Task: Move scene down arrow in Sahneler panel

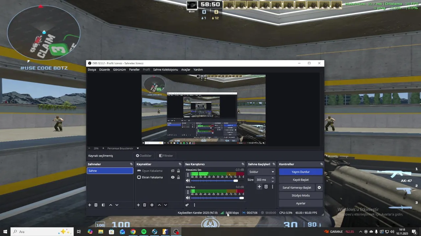Action: click(117, 205)
